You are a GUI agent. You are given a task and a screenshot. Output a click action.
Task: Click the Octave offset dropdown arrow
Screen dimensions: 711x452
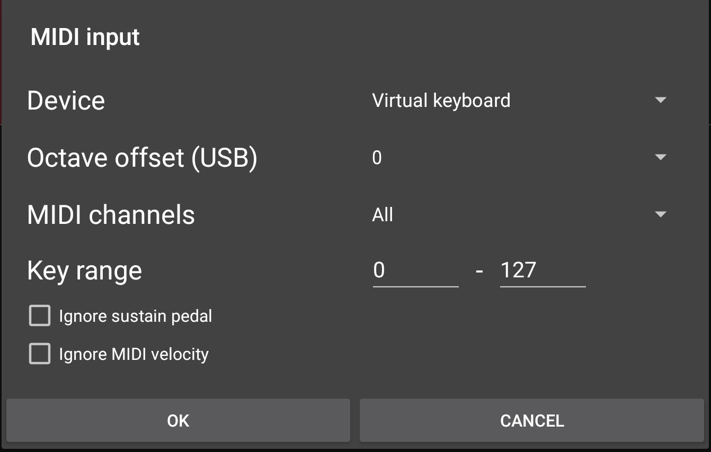pyautogui.click(x=660, y=157)
